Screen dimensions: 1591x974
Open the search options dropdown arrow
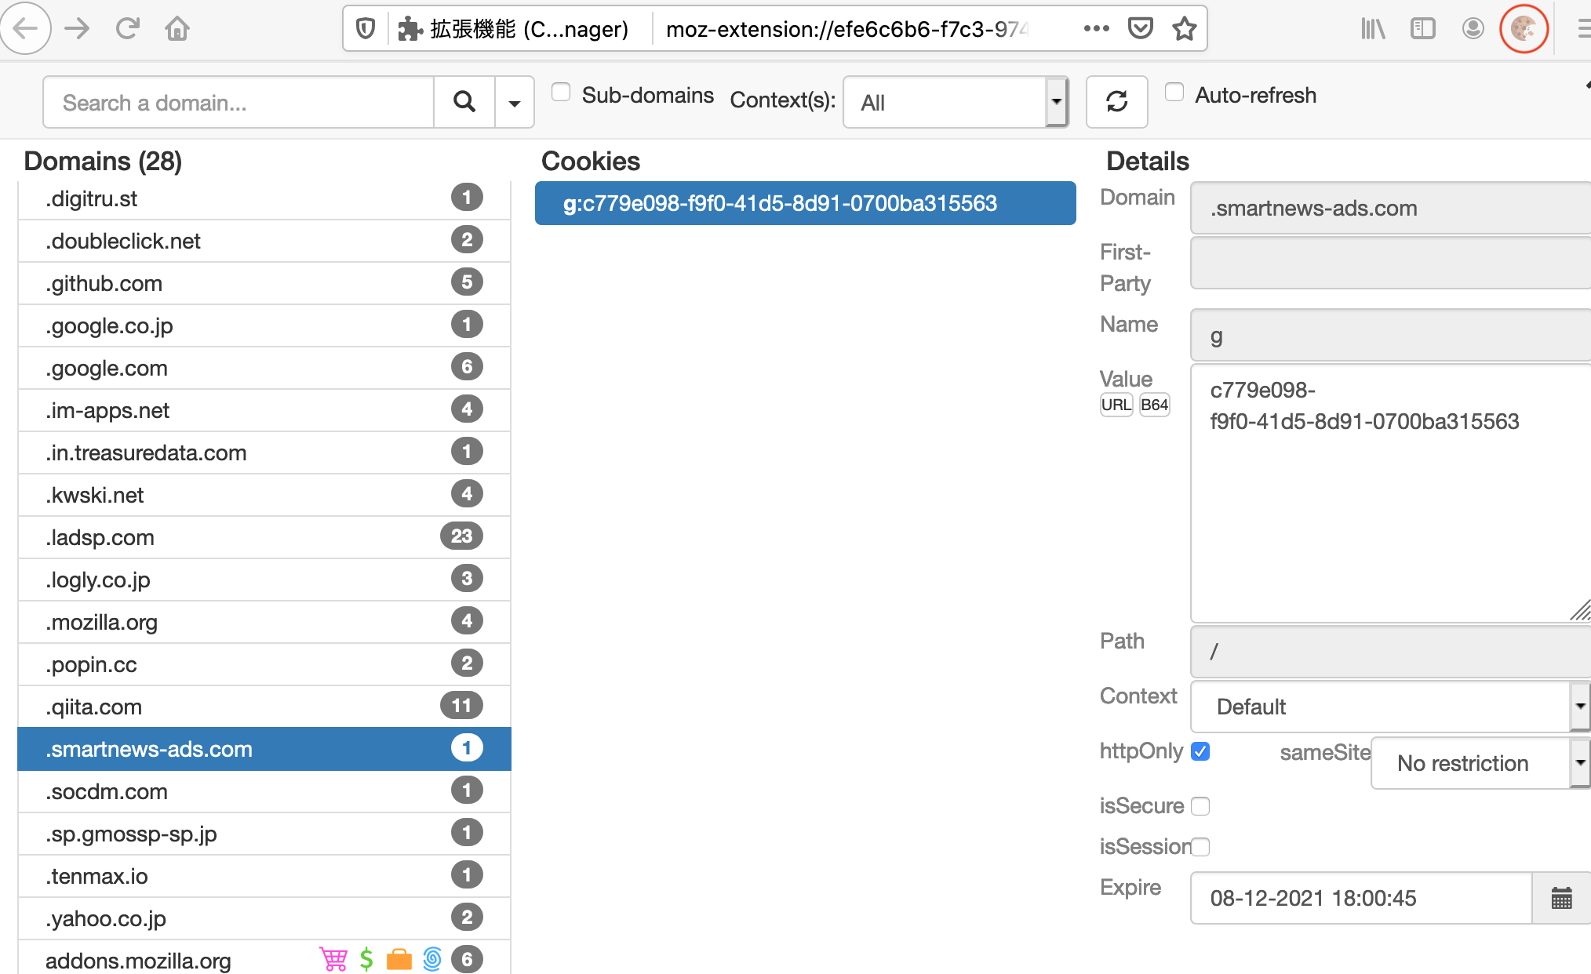(515, 102)
